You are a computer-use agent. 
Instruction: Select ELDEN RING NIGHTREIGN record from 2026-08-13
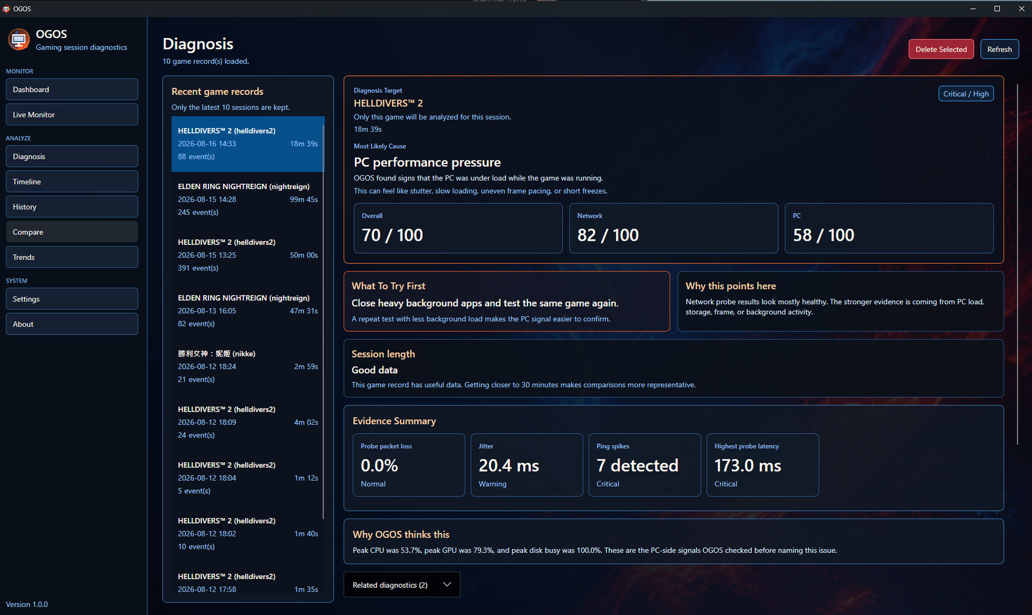tap(247, 311)
